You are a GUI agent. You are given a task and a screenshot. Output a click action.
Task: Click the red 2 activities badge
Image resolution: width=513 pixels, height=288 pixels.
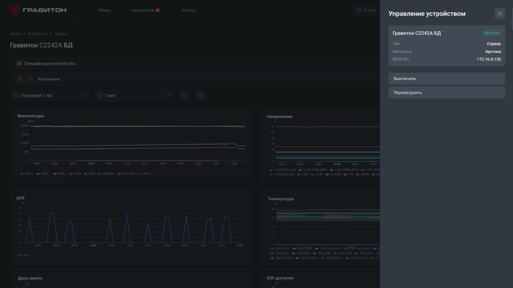30,79
